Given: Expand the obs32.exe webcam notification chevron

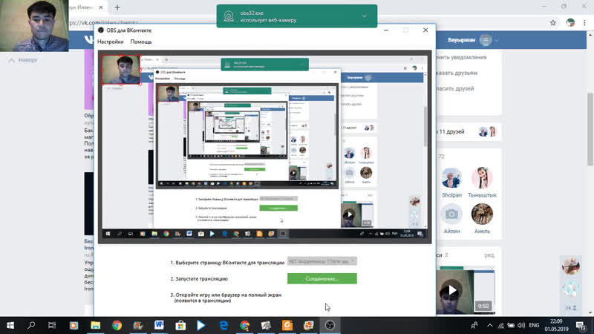Looking at the screenshot, I should point(364,15).
